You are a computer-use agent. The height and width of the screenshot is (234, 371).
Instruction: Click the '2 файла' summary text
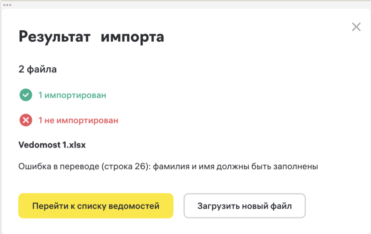click(x=37, y=69)
